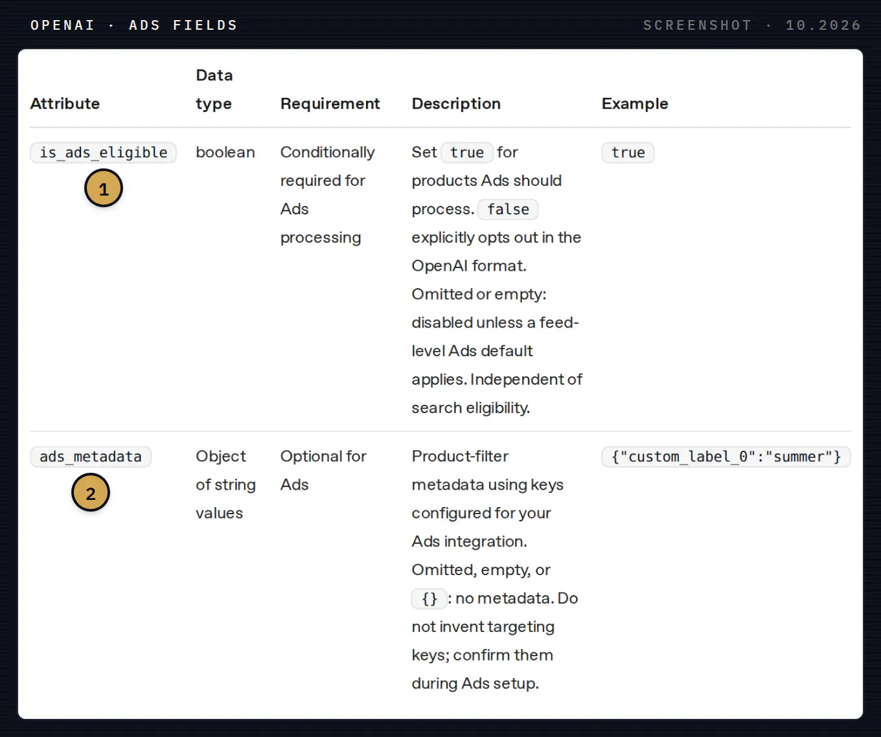Click the "OpenAI format." line in the description
Viewport: 881px width, 737px height.
(469, 266)
